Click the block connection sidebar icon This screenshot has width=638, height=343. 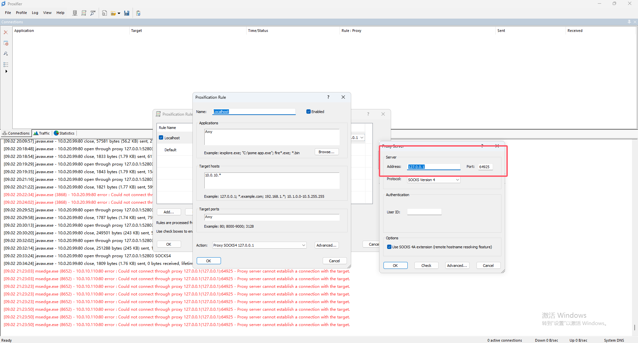(6, 43)
